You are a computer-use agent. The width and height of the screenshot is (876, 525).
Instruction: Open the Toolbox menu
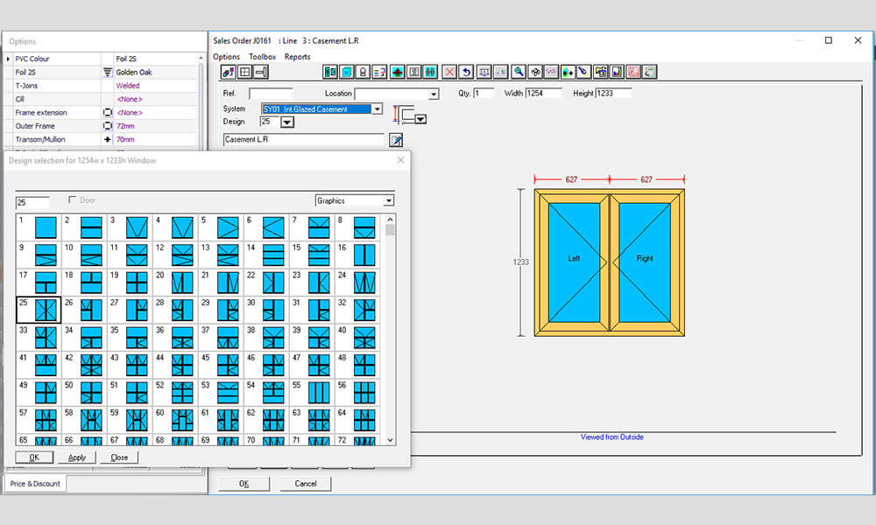tap(263, 56)
